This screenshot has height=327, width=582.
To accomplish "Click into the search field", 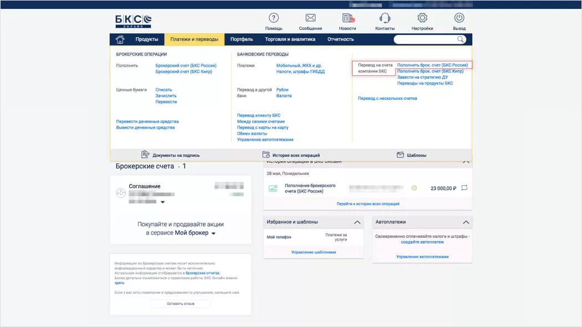I will 425,39.
